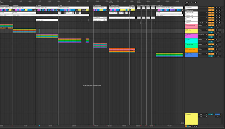Unfold the Markers track

(x=186, y=10)
